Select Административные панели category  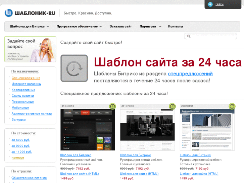click(x=32, y=114)
